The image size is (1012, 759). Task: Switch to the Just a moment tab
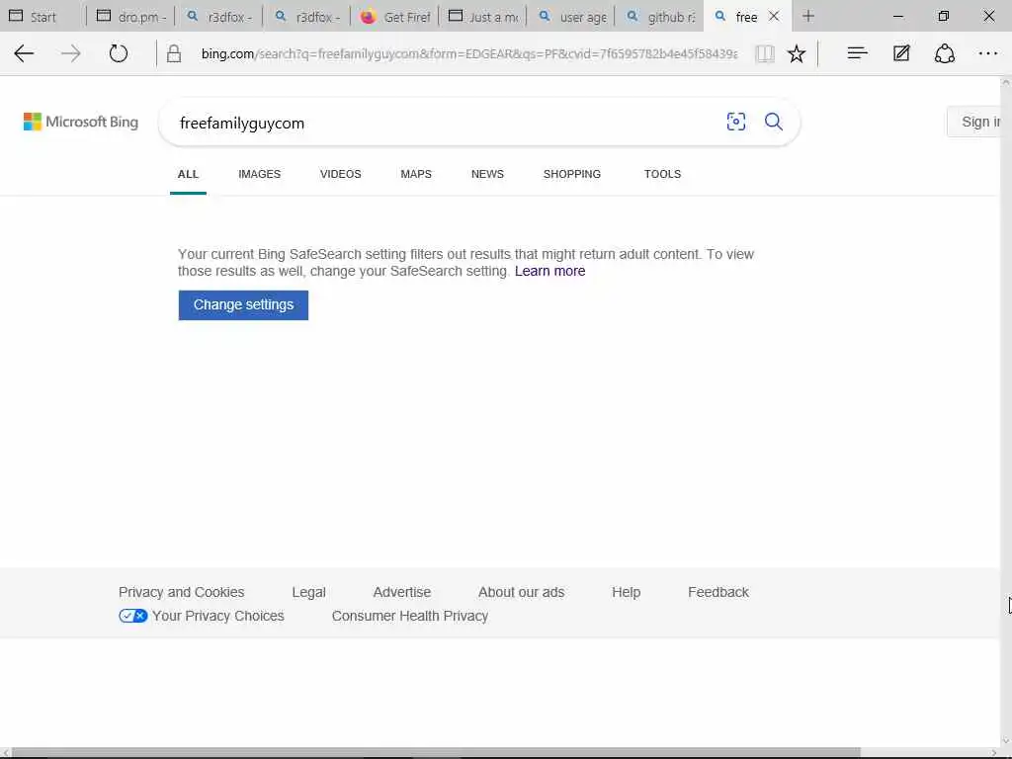coord(482,16)
